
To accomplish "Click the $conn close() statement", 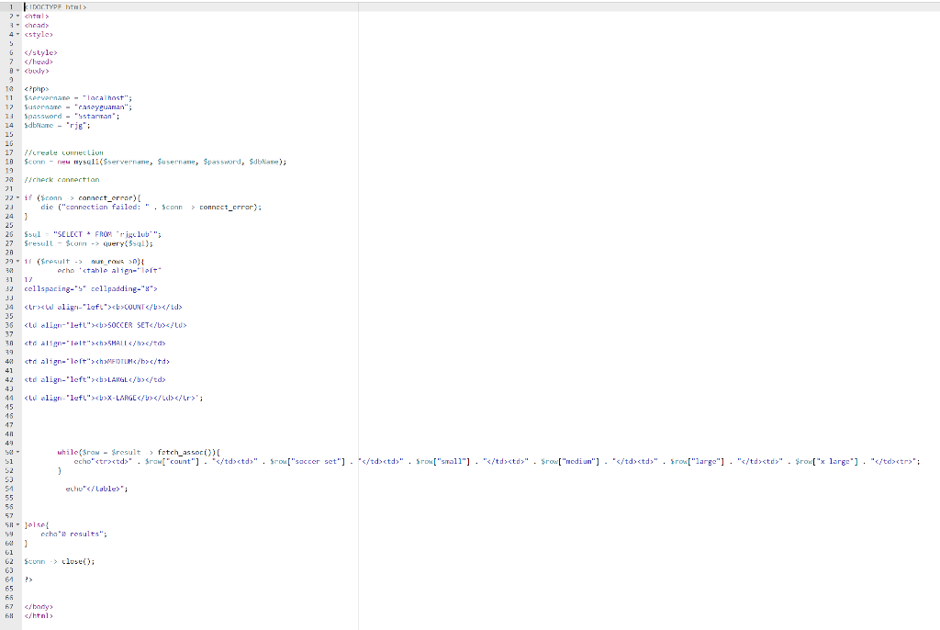I will click(x=60, y=562).
